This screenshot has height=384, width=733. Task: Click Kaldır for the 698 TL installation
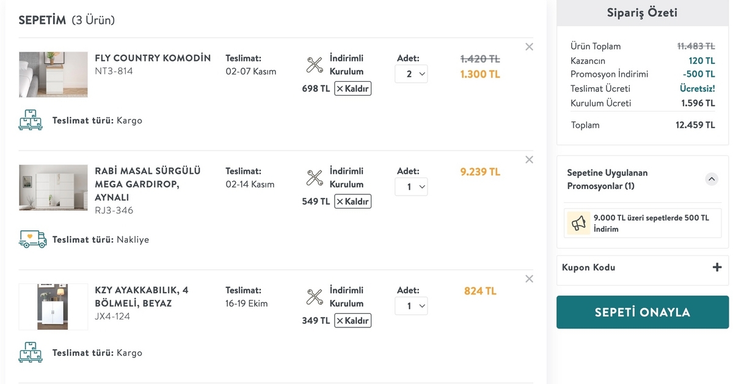[x=352, y=88]
